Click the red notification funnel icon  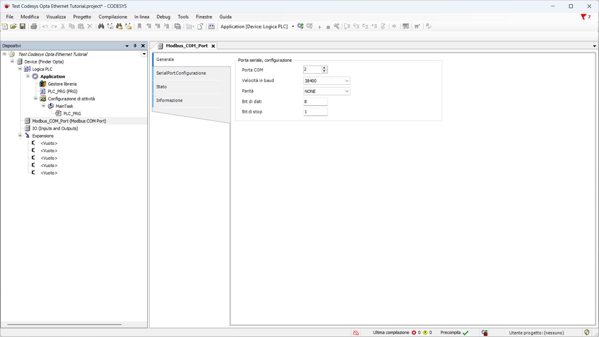[583, 17]
